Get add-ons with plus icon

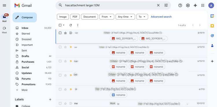[x=212, y=61]
